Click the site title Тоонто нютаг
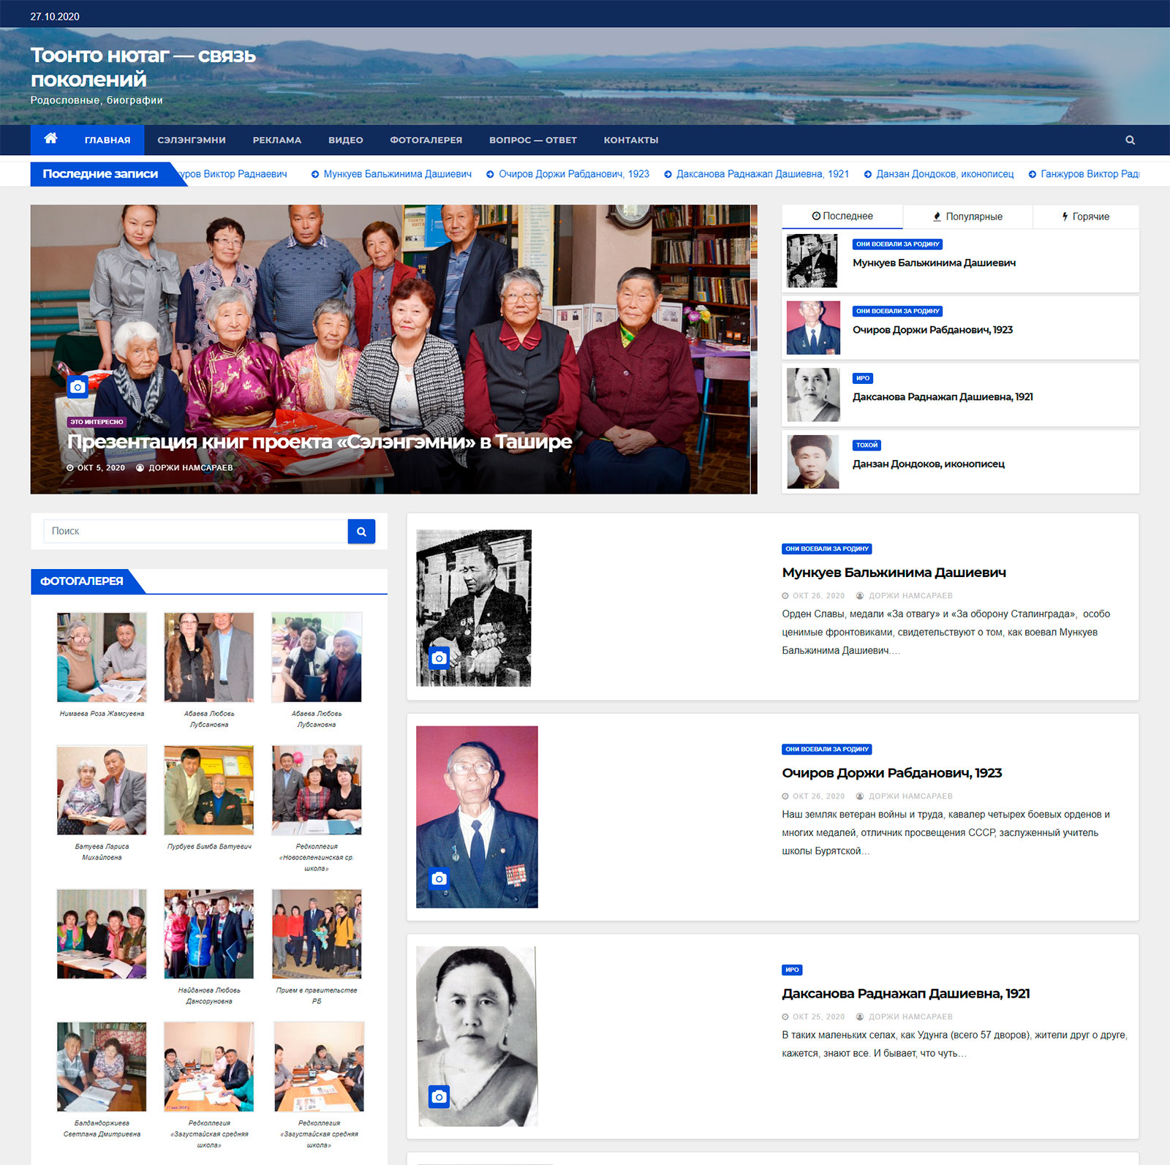1170x1165 pixels. (143, 67)
